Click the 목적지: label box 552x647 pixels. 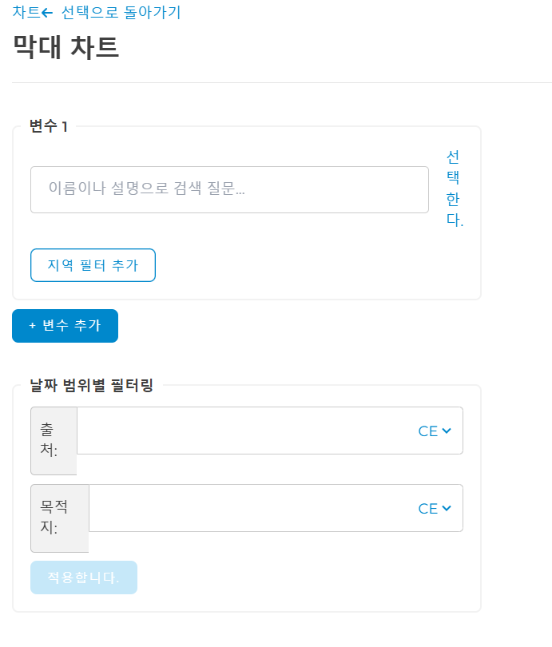(59, 518)
